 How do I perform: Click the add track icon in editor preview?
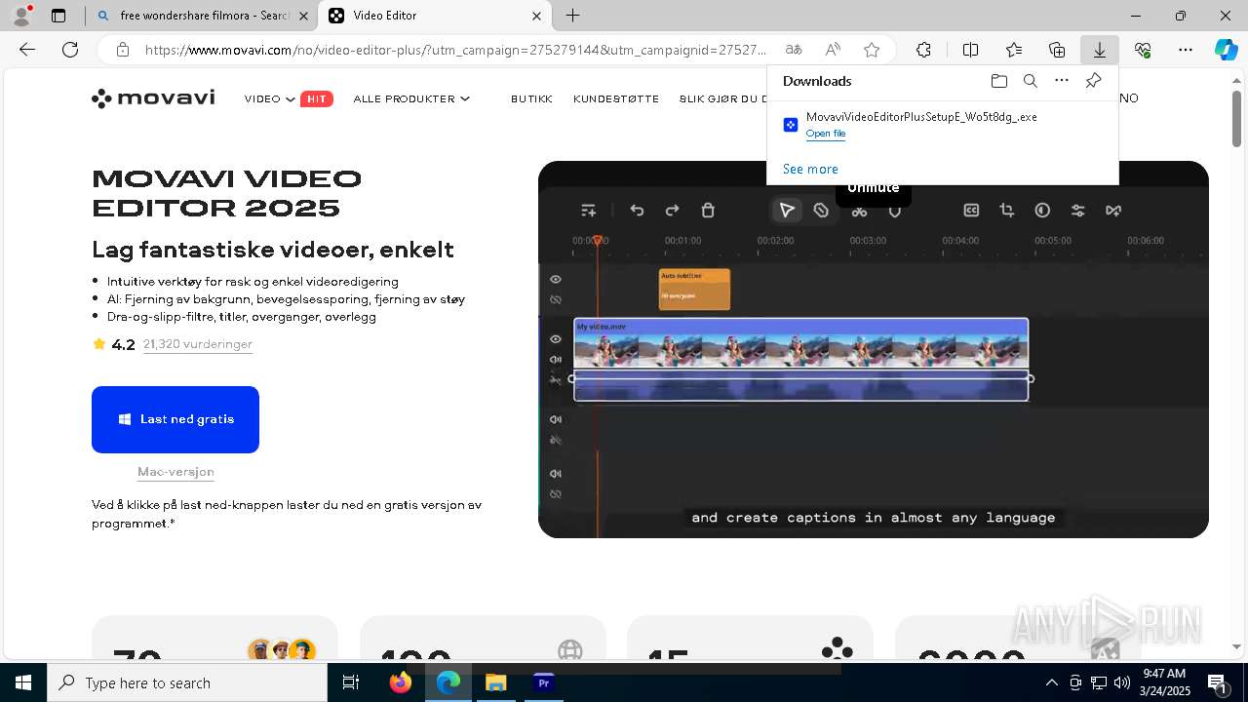pos(588,211)
